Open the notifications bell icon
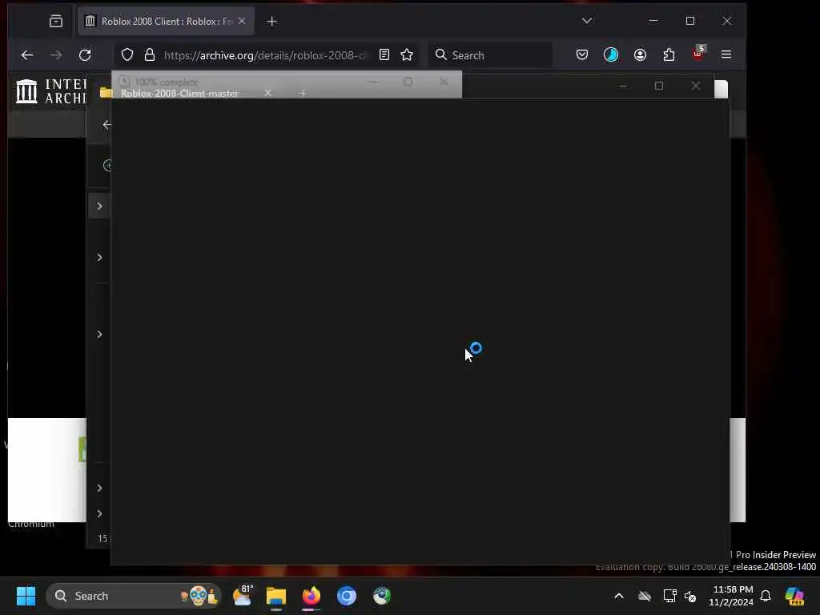820x615 pixels. [x=766, y=596]
